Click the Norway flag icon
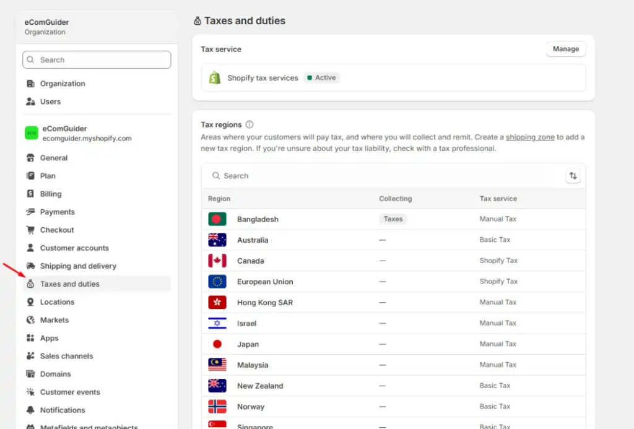 click(217, 406)
